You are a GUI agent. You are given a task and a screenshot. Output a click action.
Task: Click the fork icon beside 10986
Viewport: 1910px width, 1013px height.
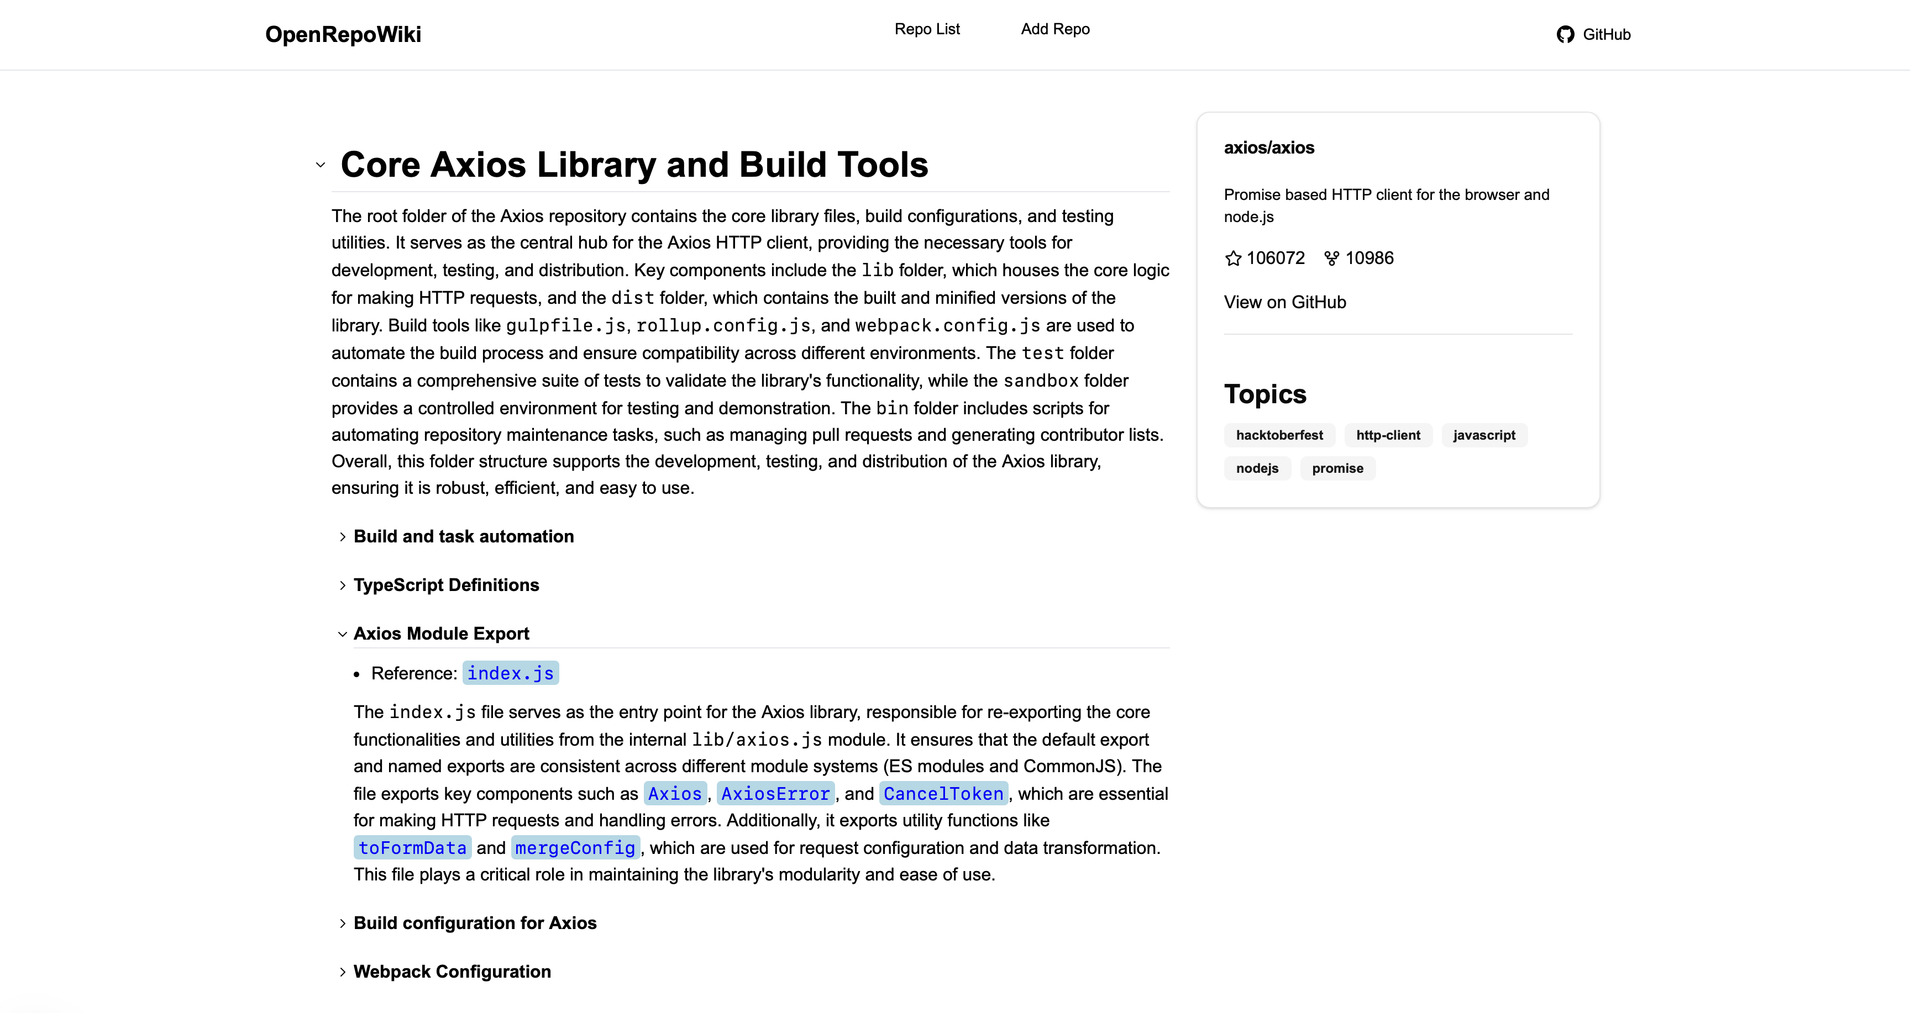[x=1332, y=258]
